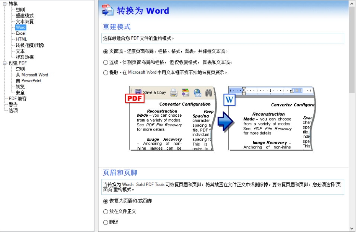Enable 恢复为页眉和/或页脚 option

point(105,201)
